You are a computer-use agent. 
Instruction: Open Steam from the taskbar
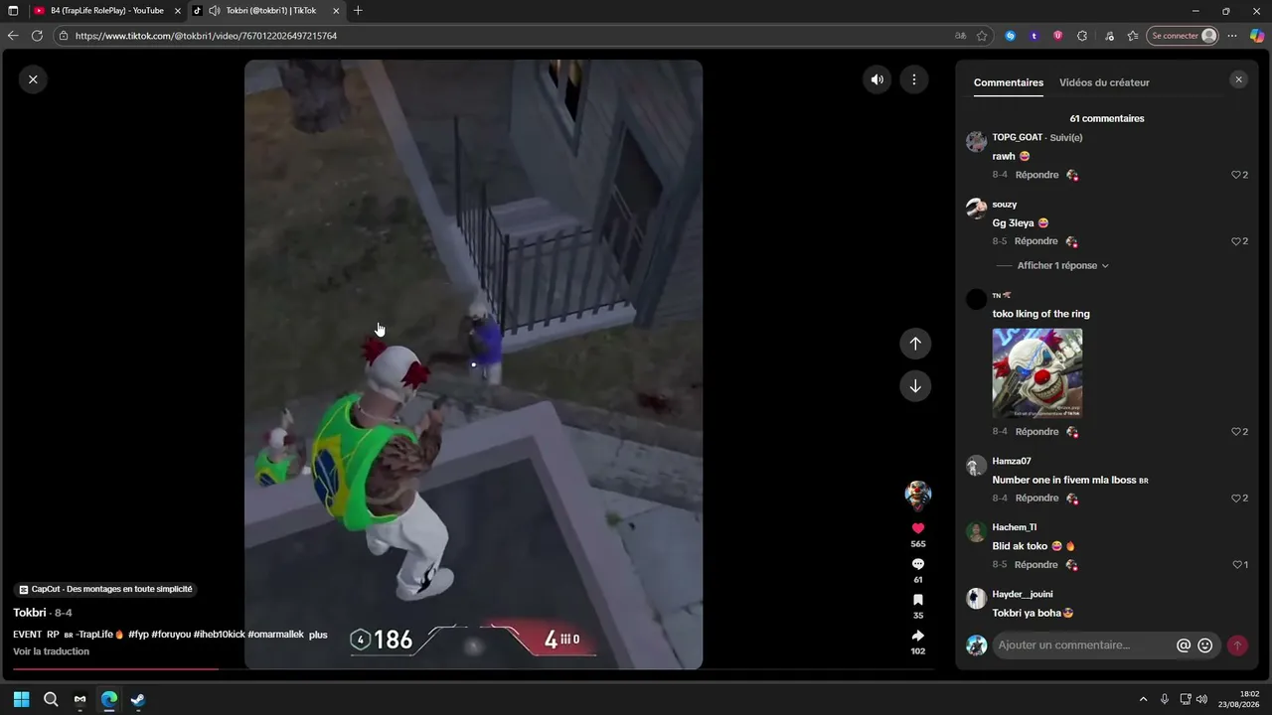(x=138, y=699)
